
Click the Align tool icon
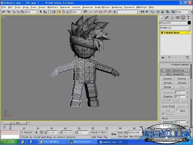147,12
